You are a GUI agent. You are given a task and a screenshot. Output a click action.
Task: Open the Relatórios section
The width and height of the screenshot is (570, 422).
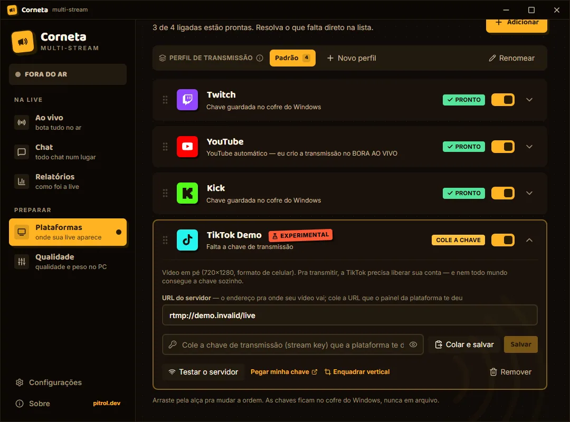[68, 181]
